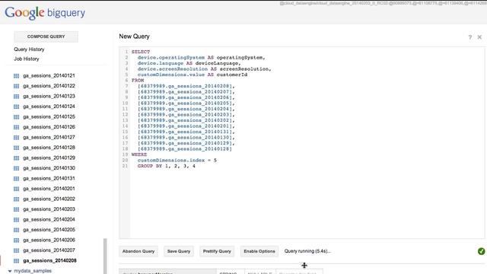Collapse the mydata_samples dataset arrow
487x274 pixels.
10,271
